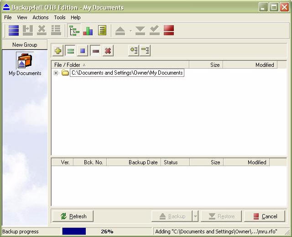
Task: Click the red X deleted files filter icon
Action: pyautogui.click(x=108, y=51)
